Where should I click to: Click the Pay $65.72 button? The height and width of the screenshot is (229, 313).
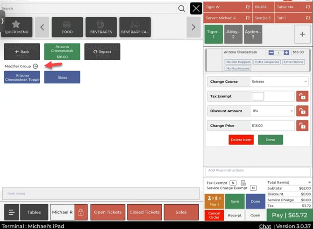(290, 215)
